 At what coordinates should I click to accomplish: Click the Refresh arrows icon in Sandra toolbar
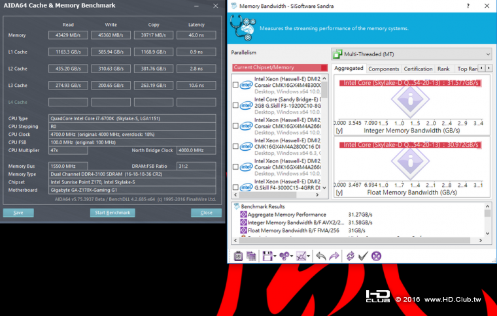pyautogui.click(x=350, y=256)
